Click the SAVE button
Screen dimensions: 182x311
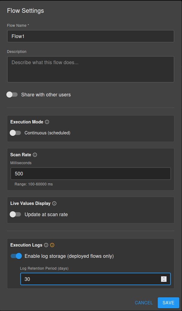point(168,303)
